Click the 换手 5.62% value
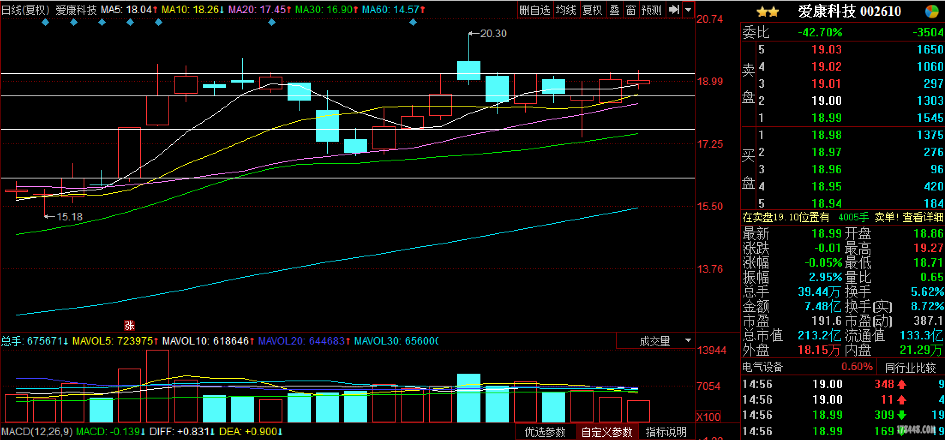 click(927, 292)
